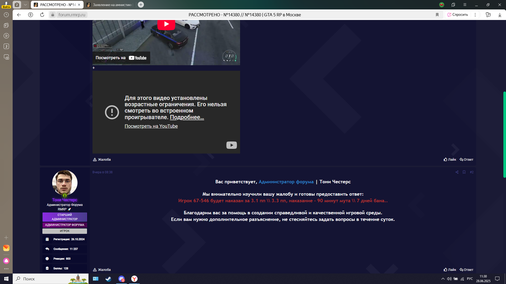Bookmark post #2 with the bookmark icon
The height and width of the screenshot is (284, 506).
tap(464, 172)
